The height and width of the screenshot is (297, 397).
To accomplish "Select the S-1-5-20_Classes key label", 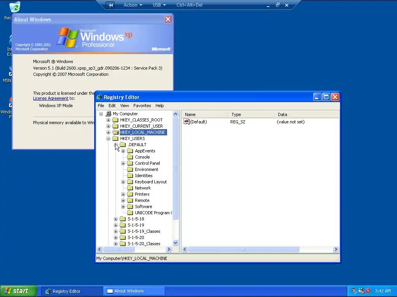I will click(x=144, y=244).
